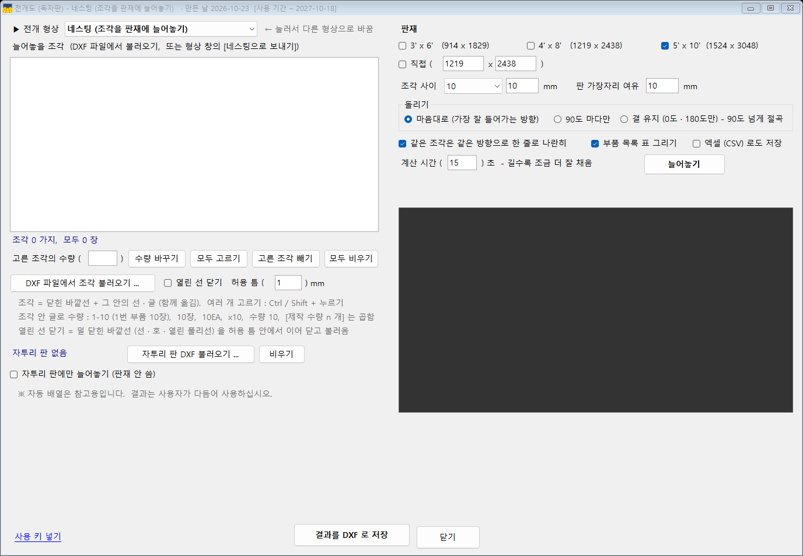Uncheck the 5' x 10' sheet size

[665, 45]
